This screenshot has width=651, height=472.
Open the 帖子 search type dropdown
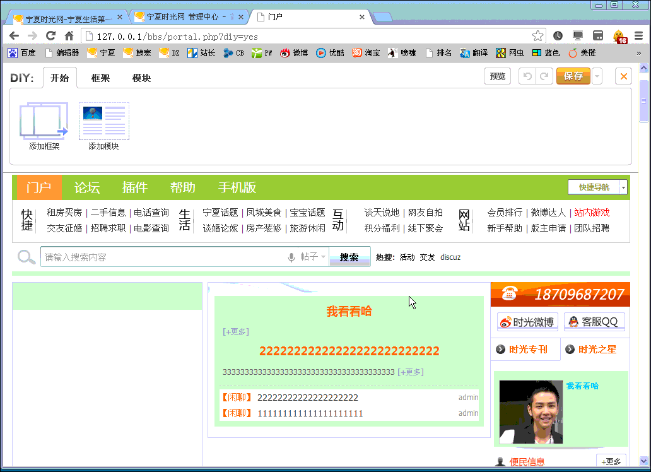313,257
